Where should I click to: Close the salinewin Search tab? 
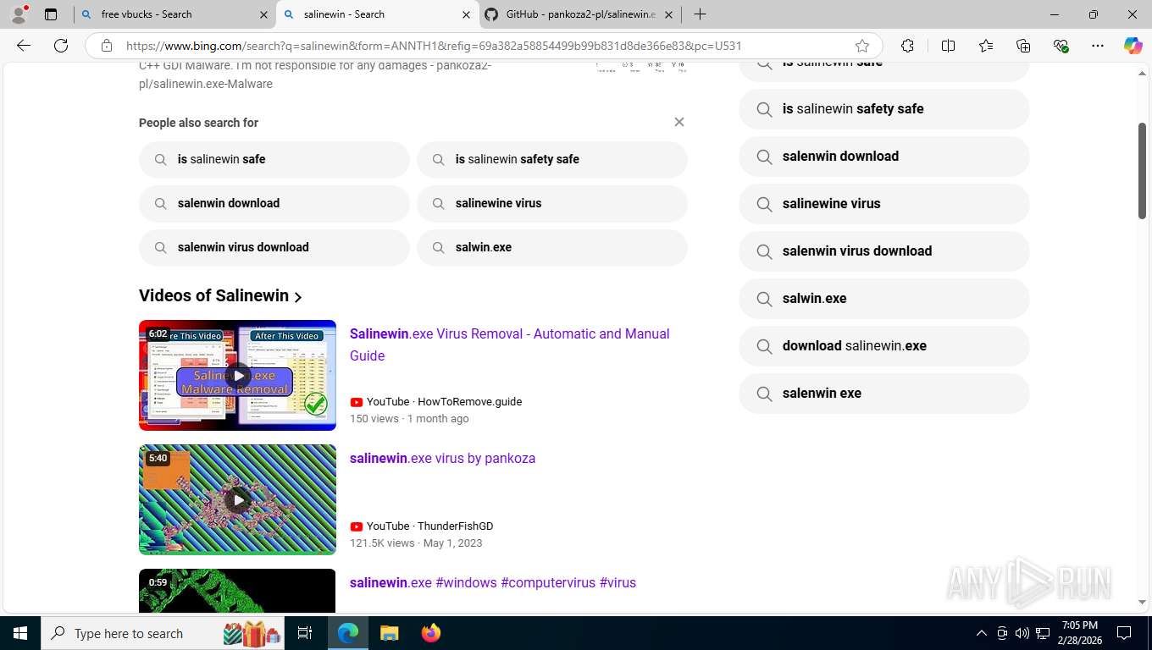click(466, 14)
